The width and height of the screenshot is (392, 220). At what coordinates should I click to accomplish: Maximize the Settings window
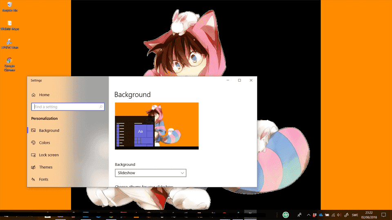click(x=240, y=80)
